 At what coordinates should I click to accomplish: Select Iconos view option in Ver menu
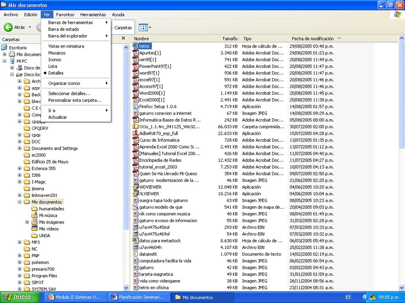click(76, 59)
